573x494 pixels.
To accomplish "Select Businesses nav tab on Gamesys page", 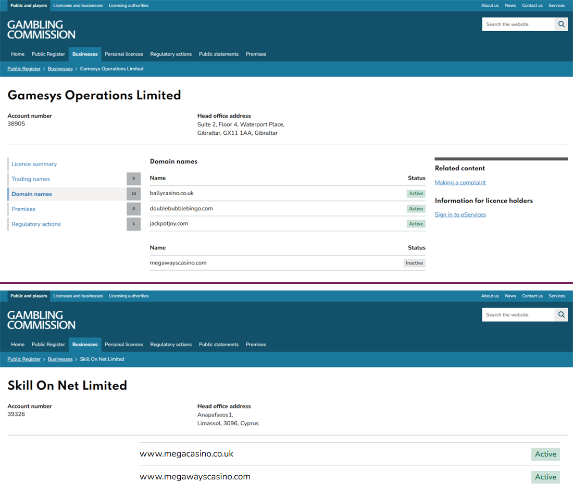I will coord(85,54).
